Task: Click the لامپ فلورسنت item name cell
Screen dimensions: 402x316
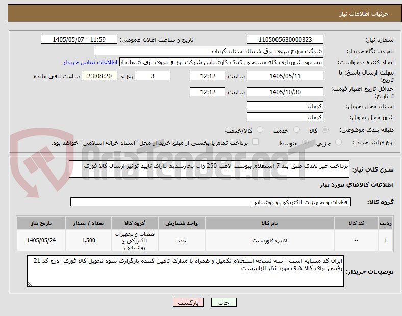Action: click(269, 240)
